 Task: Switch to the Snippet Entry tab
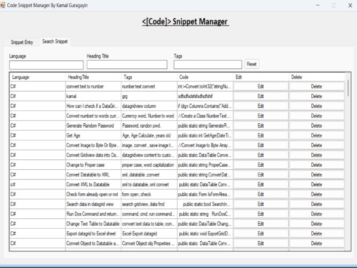pyautogui.click(x=22, y=42)
